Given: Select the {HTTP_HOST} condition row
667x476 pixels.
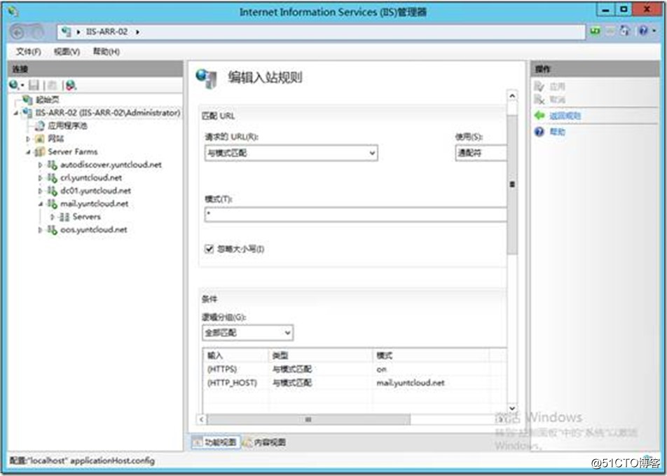Looking at the screenshot, I should click(354, 383).
